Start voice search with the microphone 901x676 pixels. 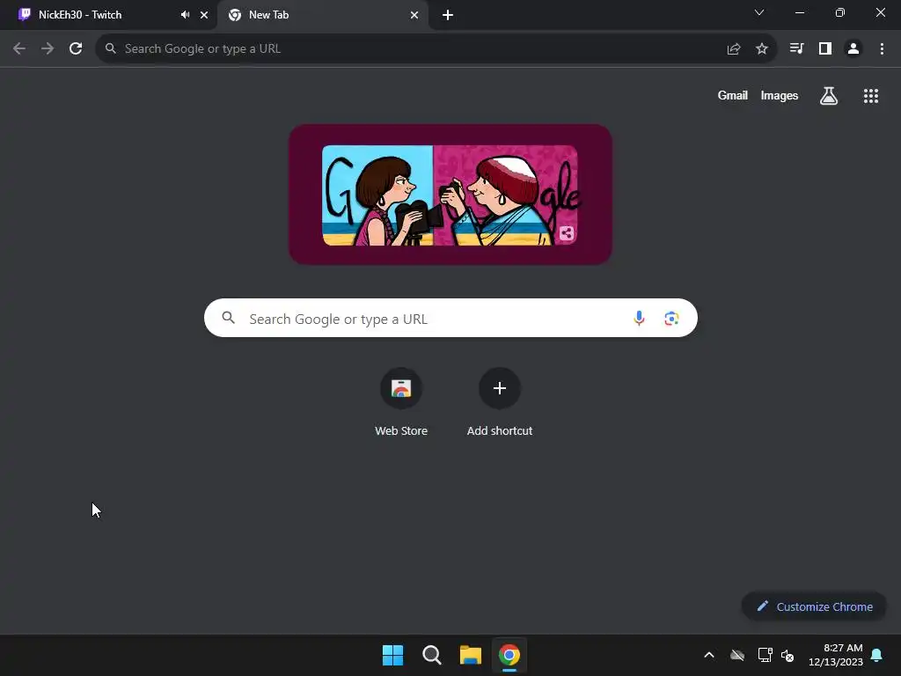click(639, 318)
